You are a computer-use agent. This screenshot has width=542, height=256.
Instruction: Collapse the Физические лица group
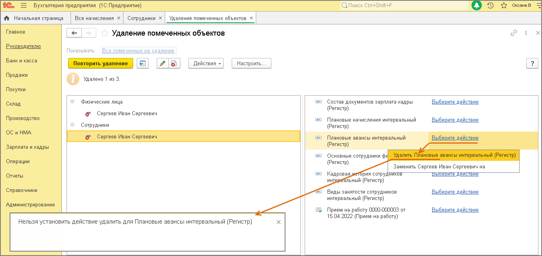click(72, 102)
